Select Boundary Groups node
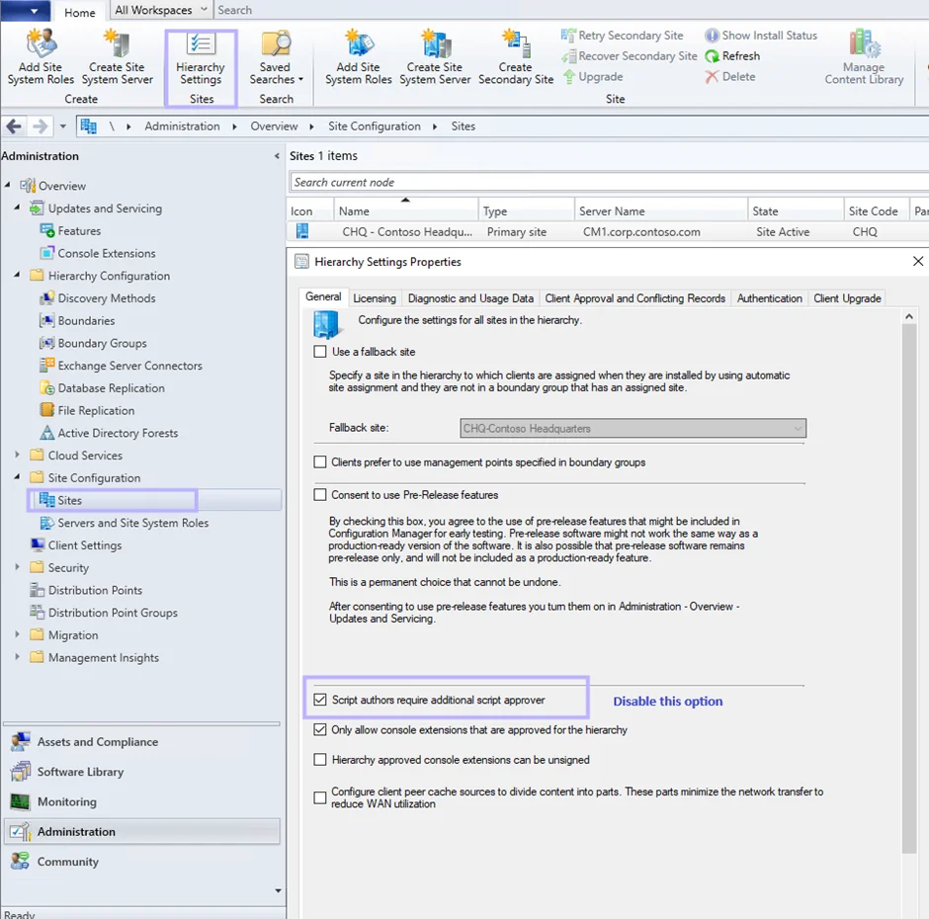This screenshot has height=919, width=929. point(93,344)
